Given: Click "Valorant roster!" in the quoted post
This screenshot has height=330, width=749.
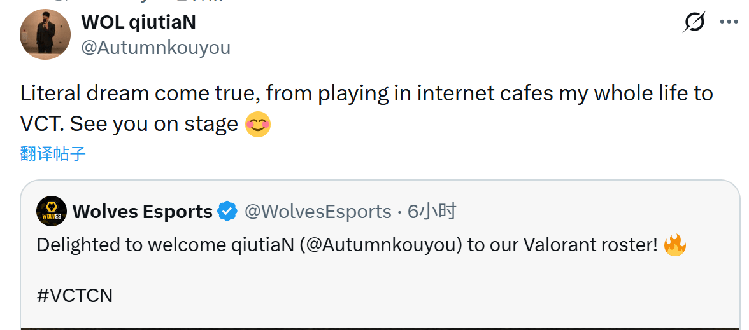Looking at the screenshot, I should tap(590, 245).
